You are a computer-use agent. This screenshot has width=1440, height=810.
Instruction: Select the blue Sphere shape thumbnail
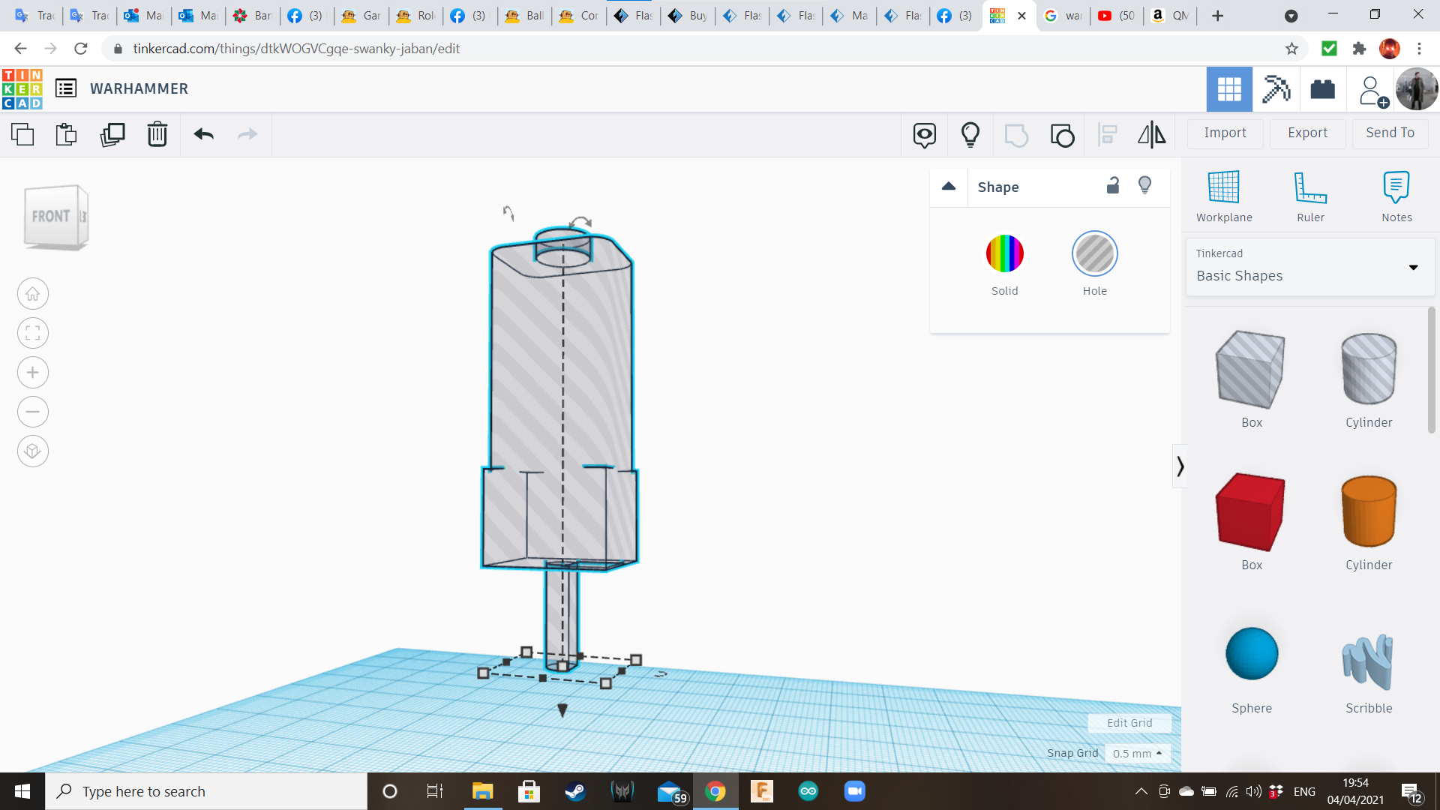(1251, 654)
